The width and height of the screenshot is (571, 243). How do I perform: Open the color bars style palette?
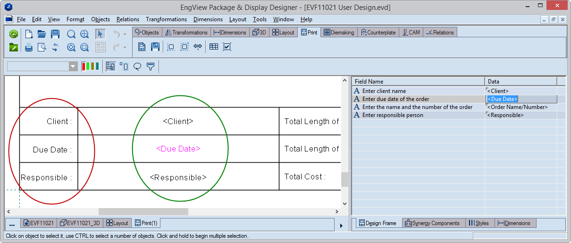click(x=90, y=66)
